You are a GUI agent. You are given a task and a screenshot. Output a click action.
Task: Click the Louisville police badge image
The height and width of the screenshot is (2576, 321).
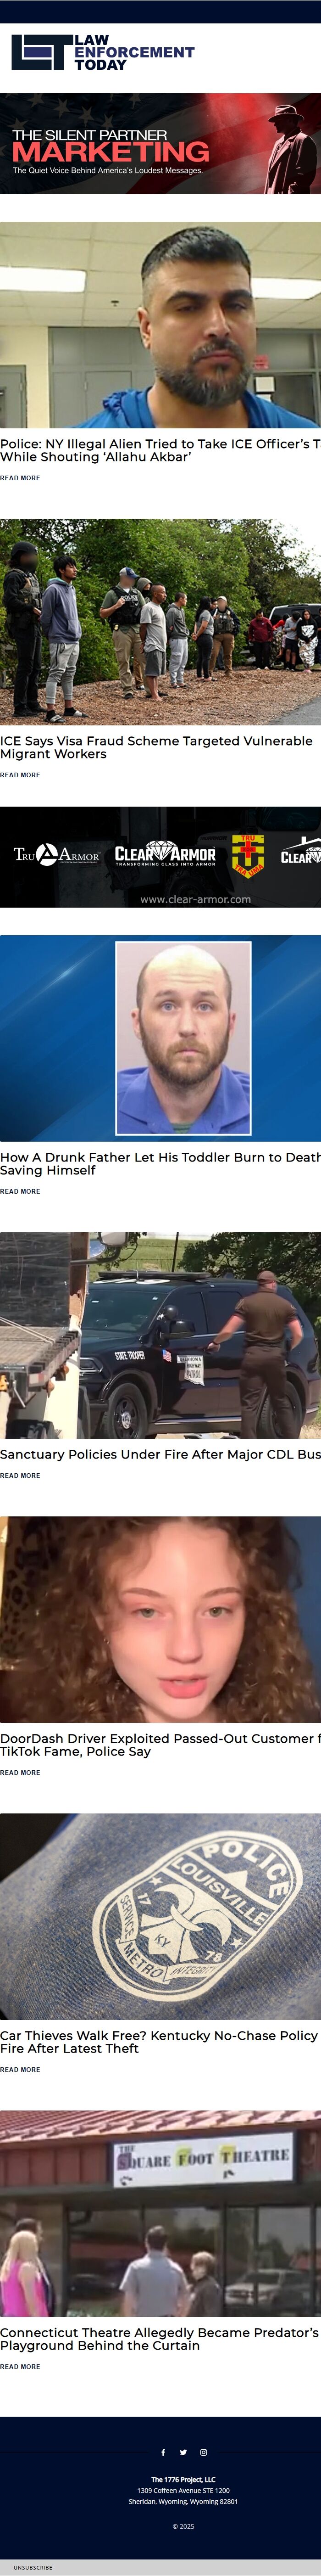pyautogui.click(x=160, y=1916)
